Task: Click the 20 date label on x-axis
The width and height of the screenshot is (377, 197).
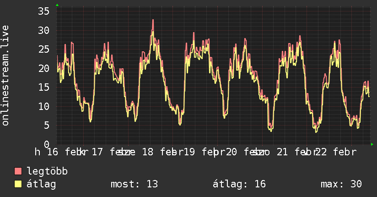Action: point(232,152)
